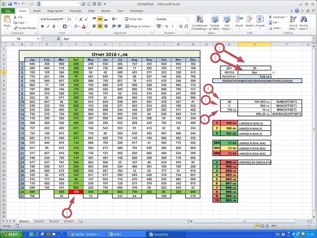The height and width of the screenshot is (238, 317).
Task: Toggle Bold formatting
Action: pyautogui.click(x=42, y=26)
